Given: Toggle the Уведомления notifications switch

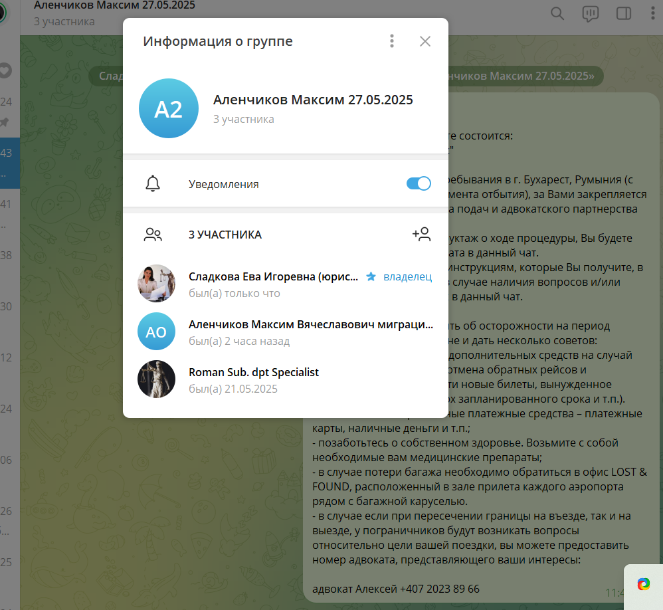Looking at the screenshot, I should (x=419, y=183).
